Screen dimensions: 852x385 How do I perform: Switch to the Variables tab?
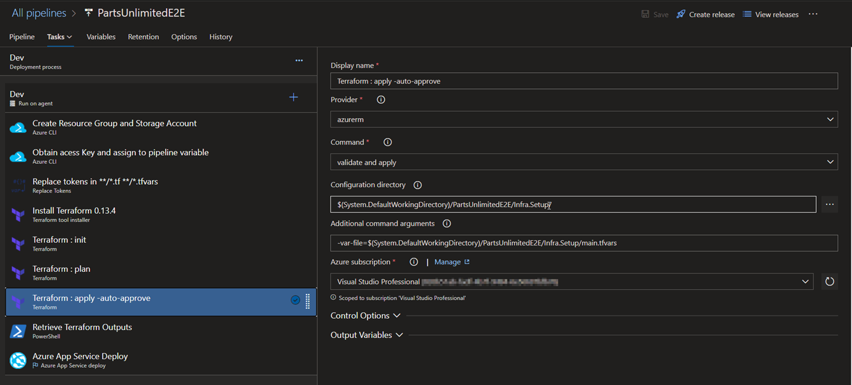click(x=101, y=37)
